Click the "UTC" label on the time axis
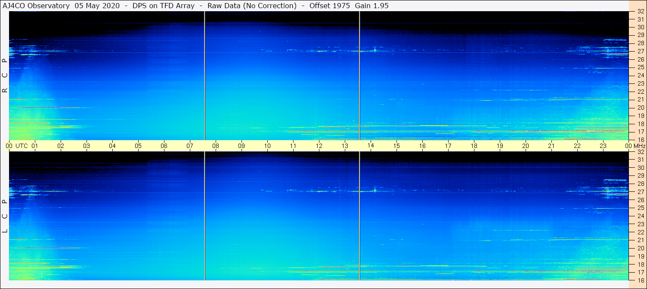 coord(22,146)
